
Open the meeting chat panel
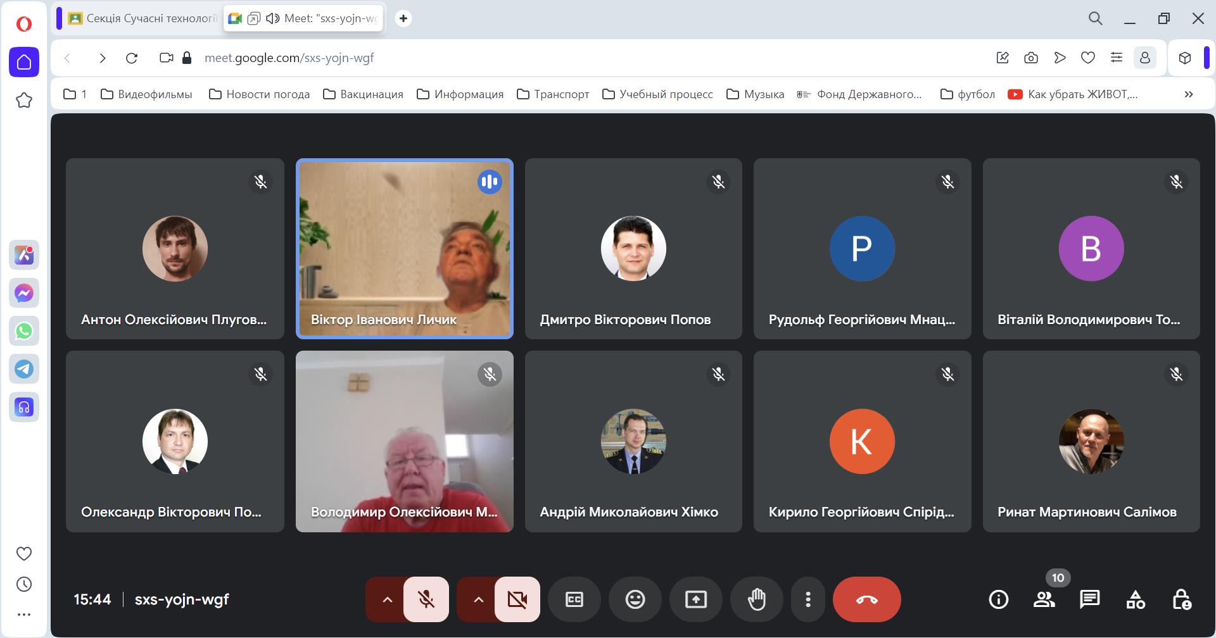[1089, 599]
